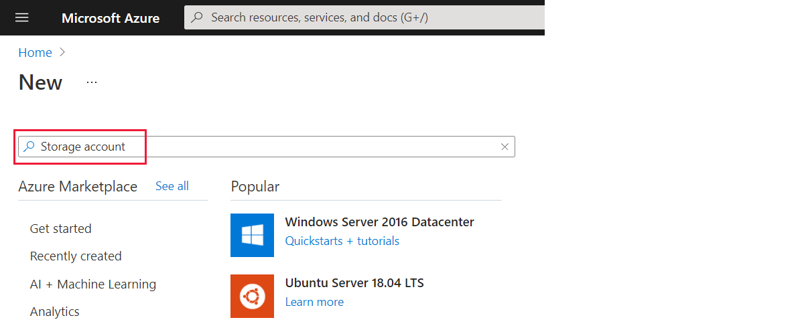The height and width of the screenshot is (330, 802).
Task: Open Ubuntu Server 18.04 LTS
Action: click(354, 282)
